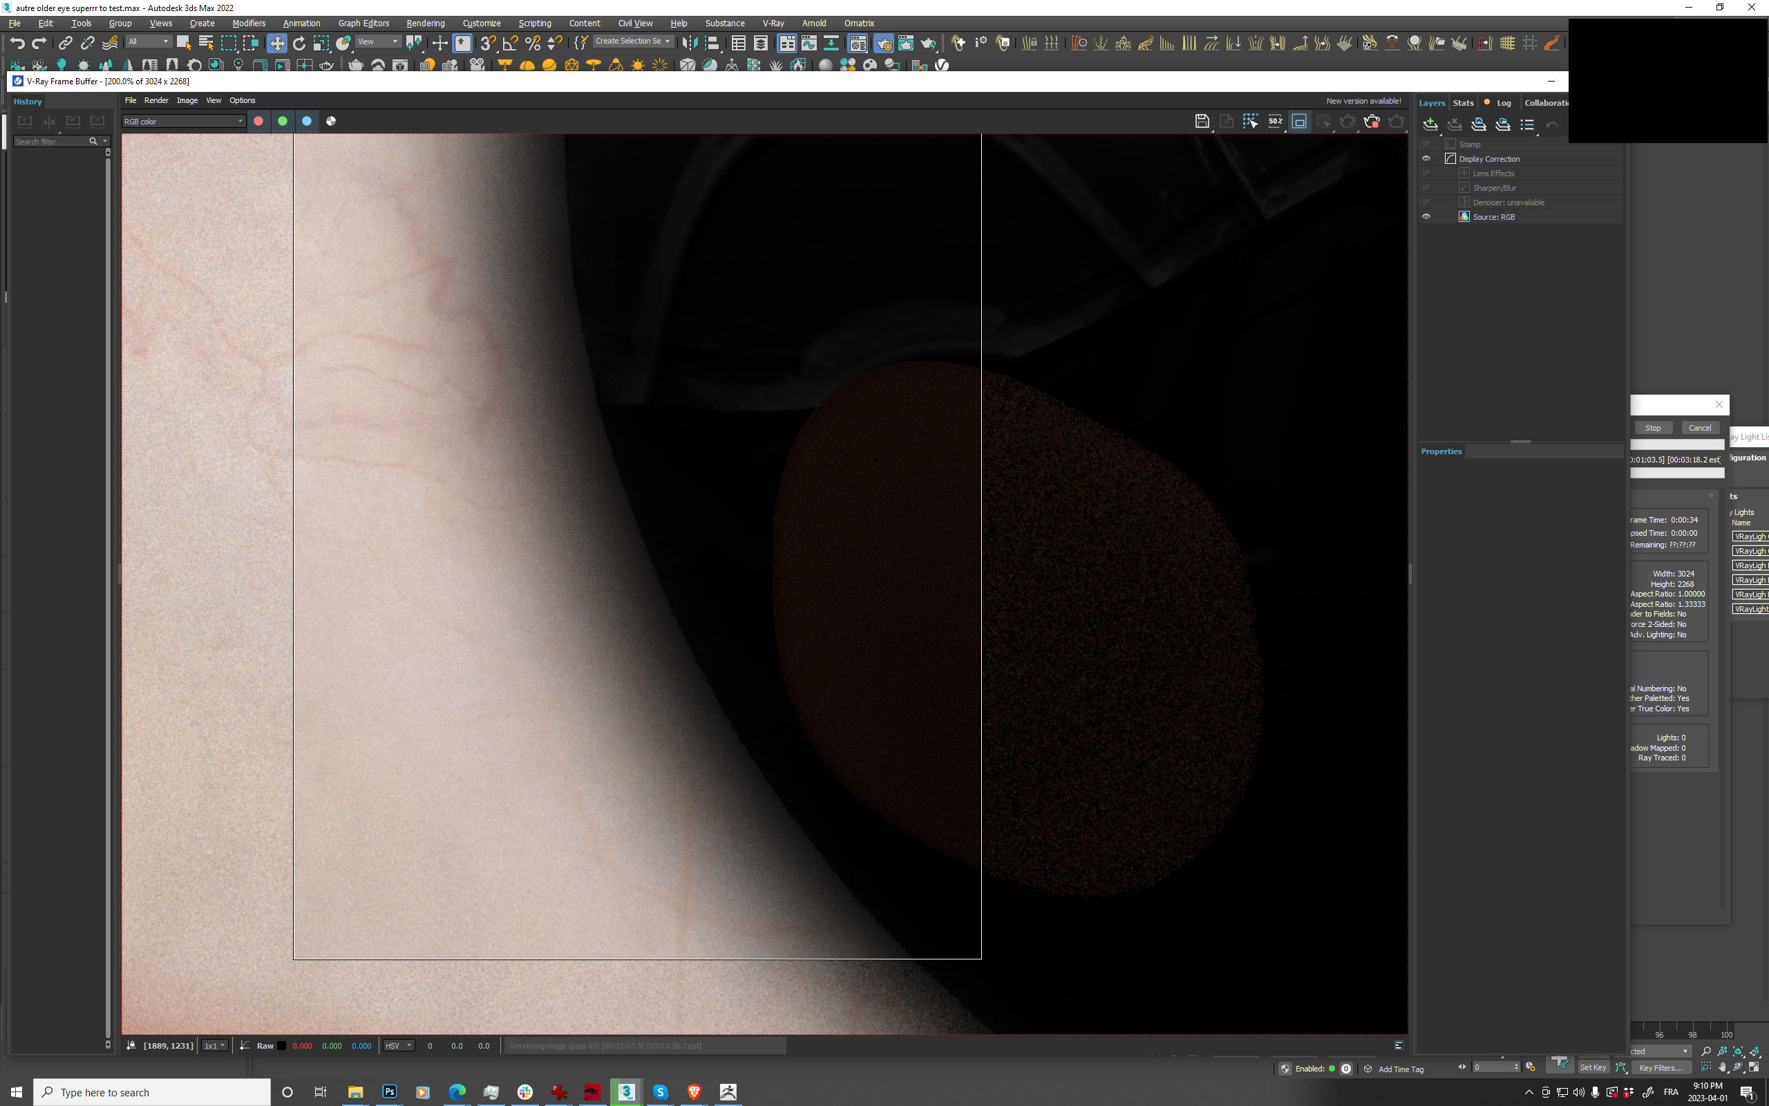Hide the Source: RGB layer
The height and width of the screenshot is (1106, 1769).
1426,216
